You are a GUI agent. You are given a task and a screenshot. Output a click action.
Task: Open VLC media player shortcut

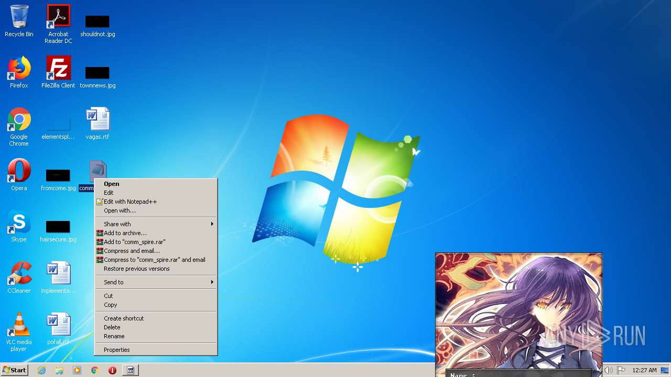19,332
